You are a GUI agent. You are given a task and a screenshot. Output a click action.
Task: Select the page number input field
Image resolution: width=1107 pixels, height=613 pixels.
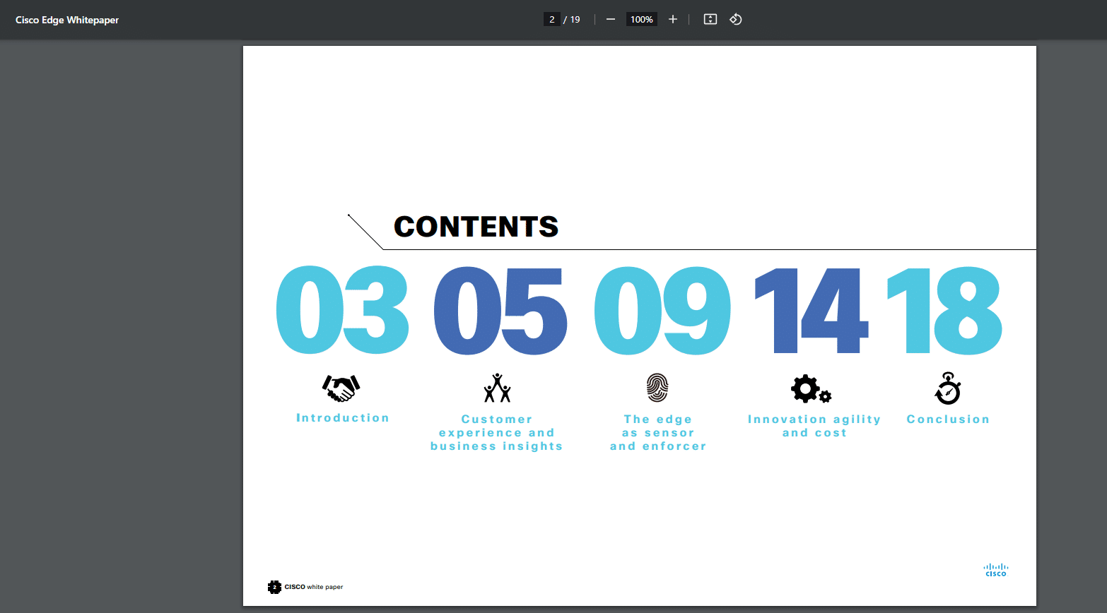(x=551, y=20)
